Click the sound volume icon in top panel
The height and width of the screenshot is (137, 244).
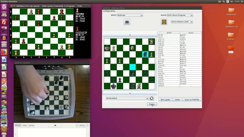click(x=232, y=2)
